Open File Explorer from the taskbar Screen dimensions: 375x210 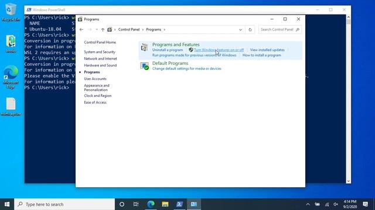click(165, 204)
